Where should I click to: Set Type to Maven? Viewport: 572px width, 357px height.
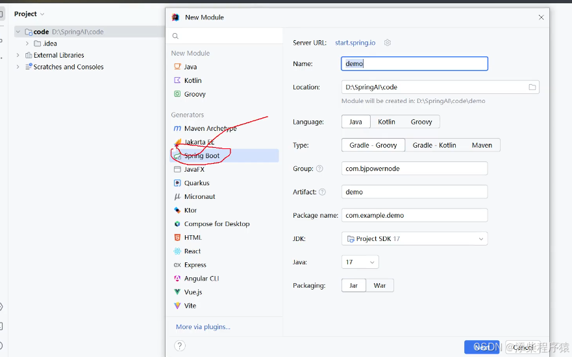[x=482, y=145]
